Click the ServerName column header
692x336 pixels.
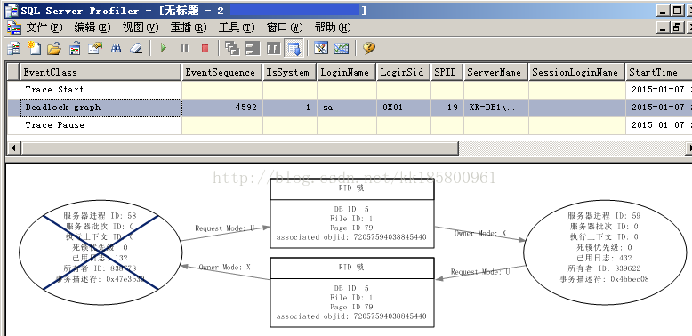(x=496, y=72)
